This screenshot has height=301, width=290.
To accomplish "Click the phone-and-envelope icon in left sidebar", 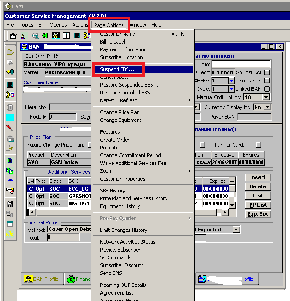I will point(10,94).
